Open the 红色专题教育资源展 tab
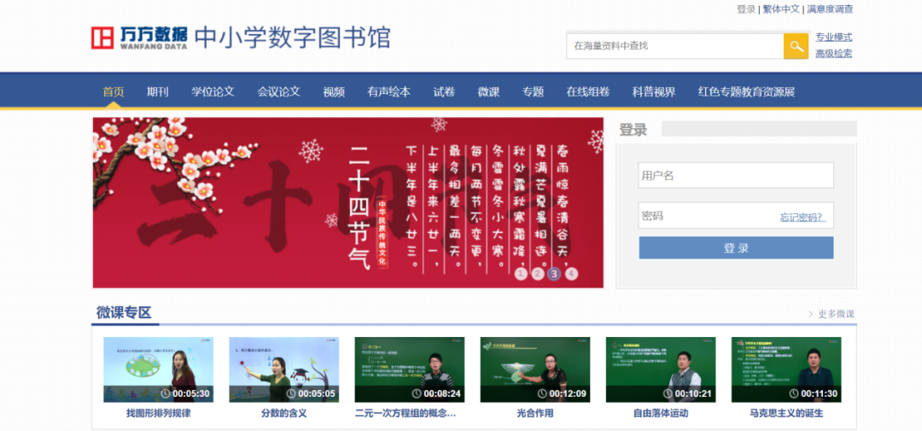 (x=747, y=91)
